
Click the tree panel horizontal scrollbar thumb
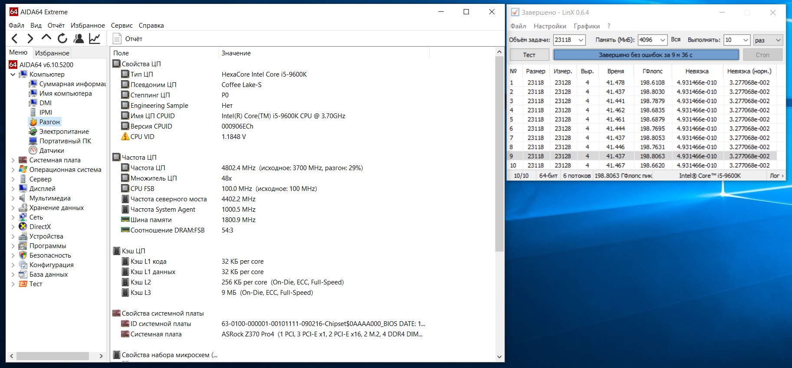(52, 356)
